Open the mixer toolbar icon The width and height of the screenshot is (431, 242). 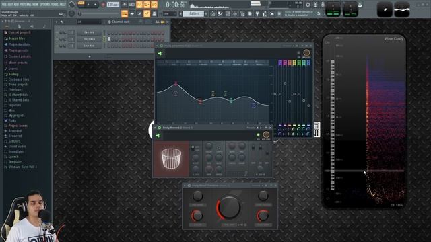(235, 13)
